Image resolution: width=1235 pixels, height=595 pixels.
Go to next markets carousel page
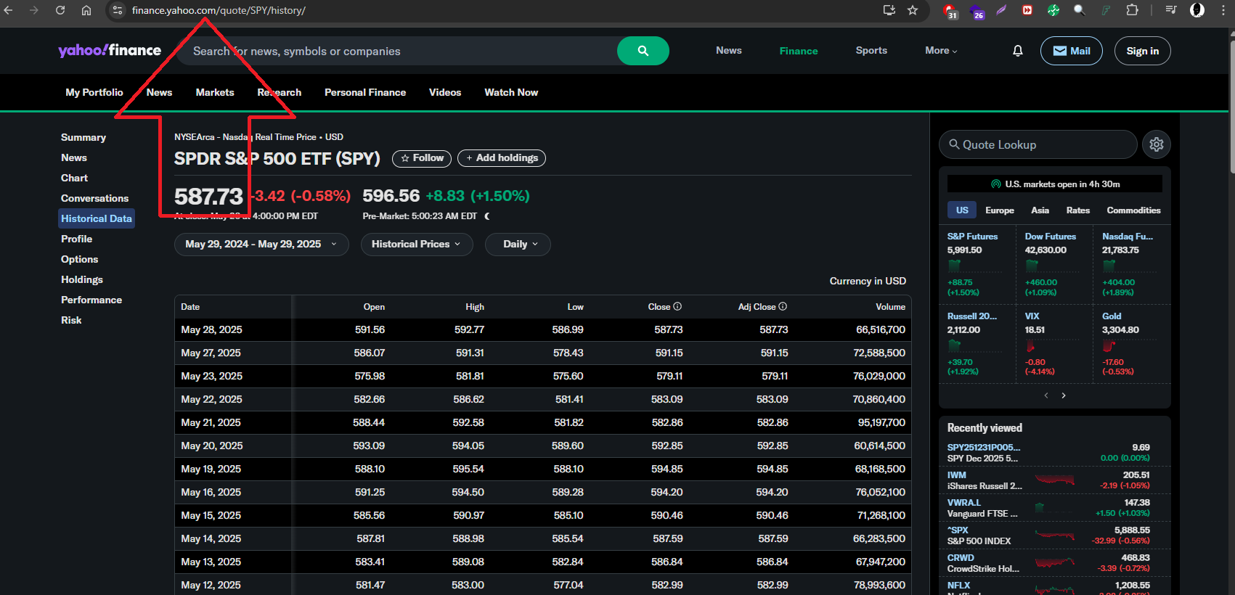click(1064, 395)
